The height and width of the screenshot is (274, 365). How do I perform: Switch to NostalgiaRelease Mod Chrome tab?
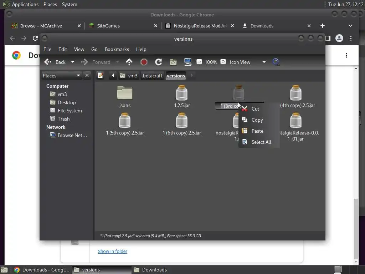200,26
